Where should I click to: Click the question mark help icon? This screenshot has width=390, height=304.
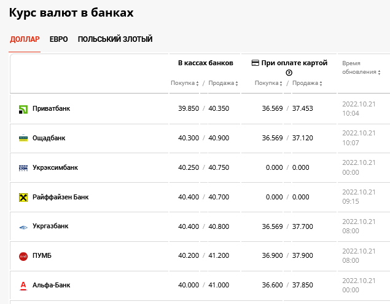pyautogui.click(x=289, y=73)
